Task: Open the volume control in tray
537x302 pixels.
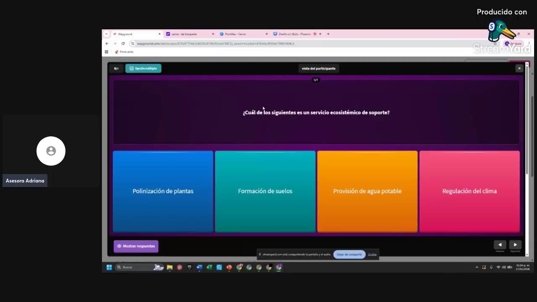Action: (504, 267)
